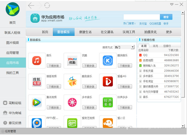The width and height of the screenshot is (187, 135).
Task: Open the 多米音乐 app icon
Action: point(72,102)
